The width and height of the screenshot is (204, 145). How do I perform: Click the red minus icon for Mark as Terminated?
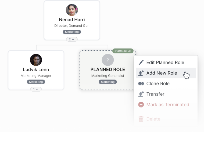click(141, 105)
